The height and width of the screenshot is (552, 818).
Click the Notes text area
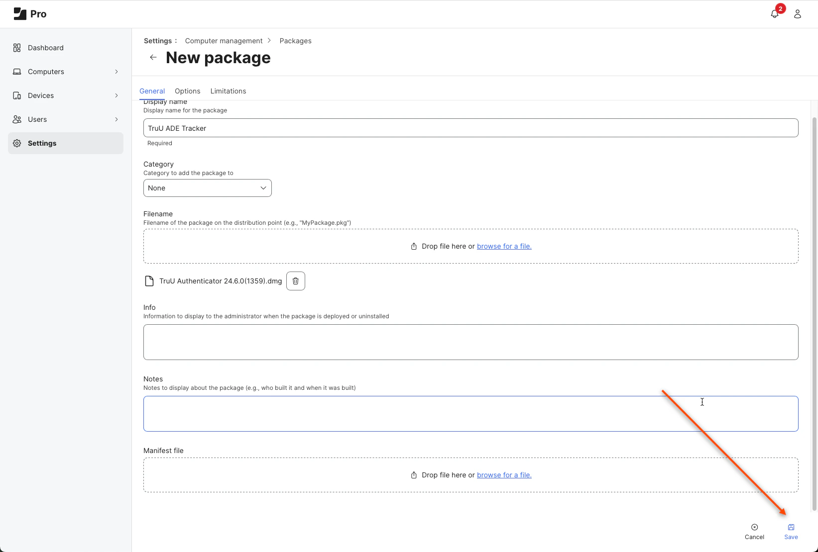click(x=471, y=414)
